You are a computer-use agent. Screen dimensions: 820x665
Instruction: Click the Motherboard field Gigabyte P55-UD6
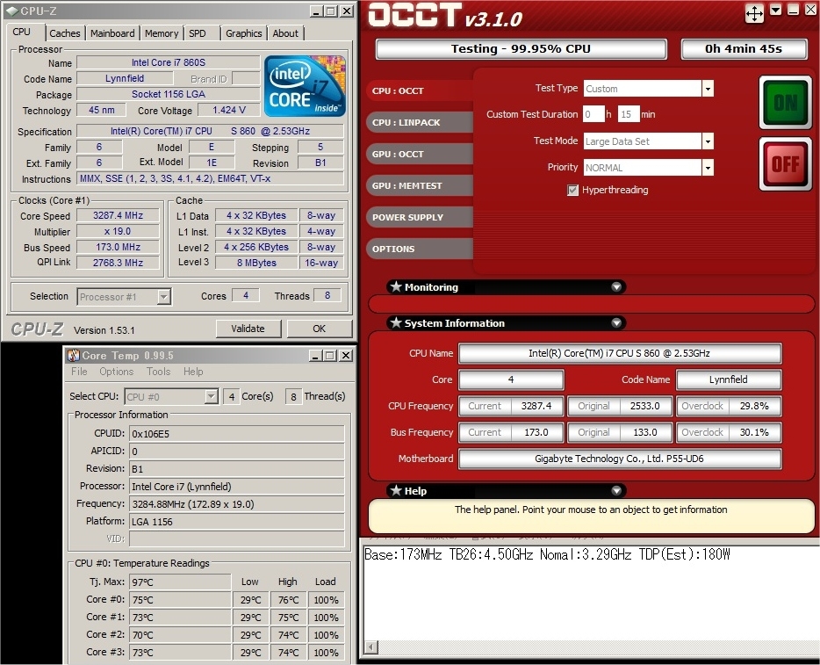(x=620, y=459)
